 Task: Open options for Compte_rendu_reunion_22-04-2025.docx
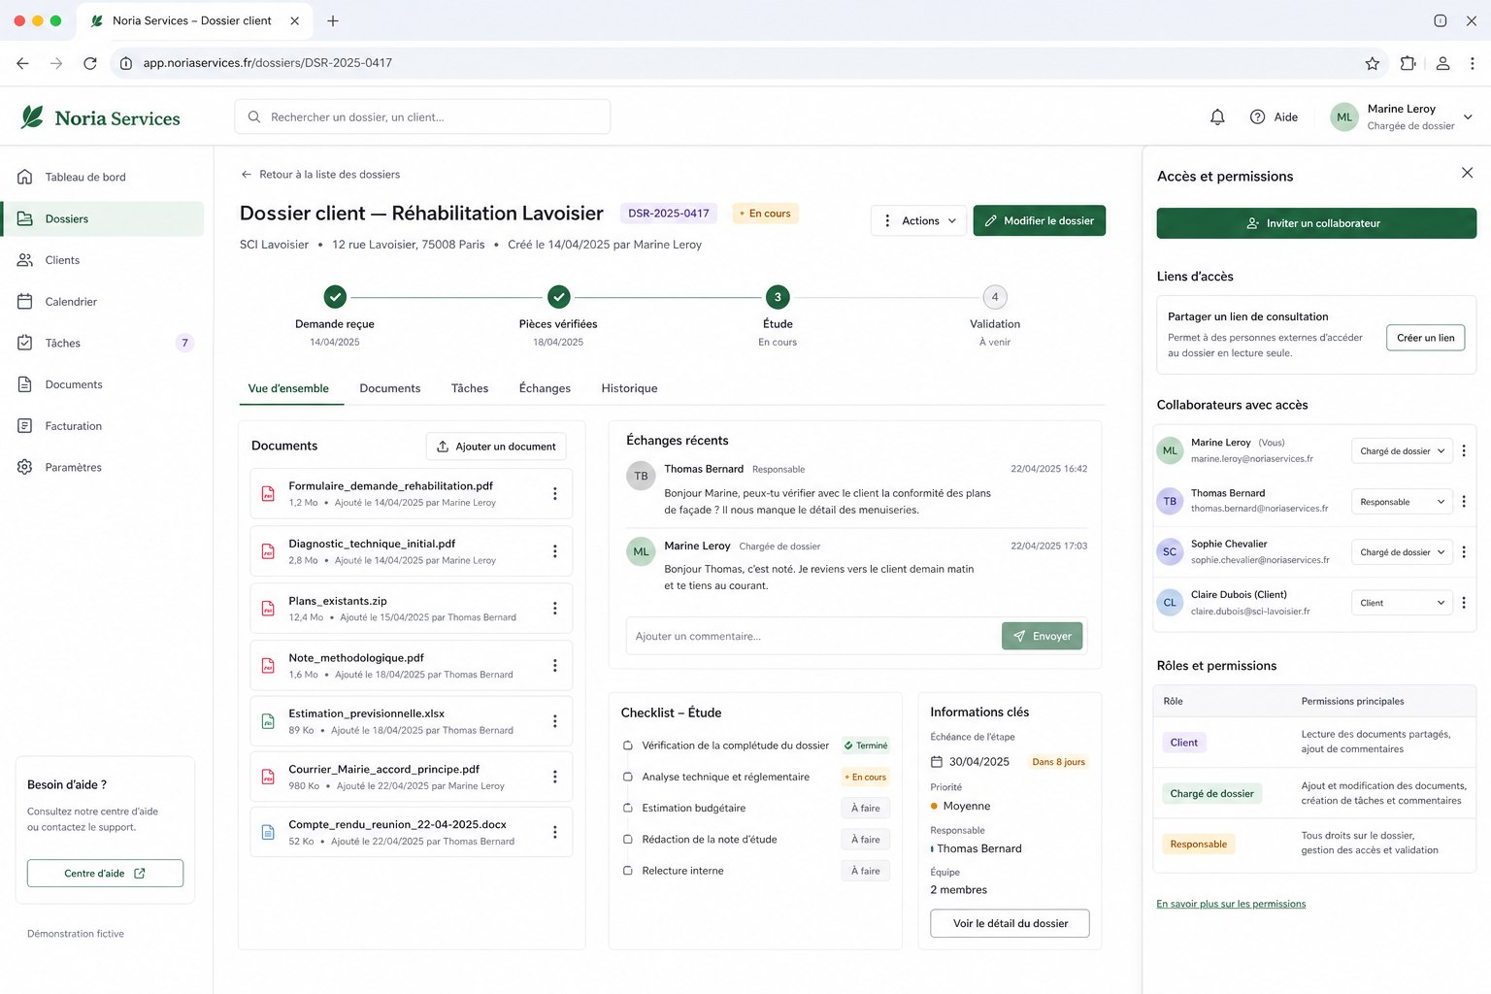(x=555, y=832)
